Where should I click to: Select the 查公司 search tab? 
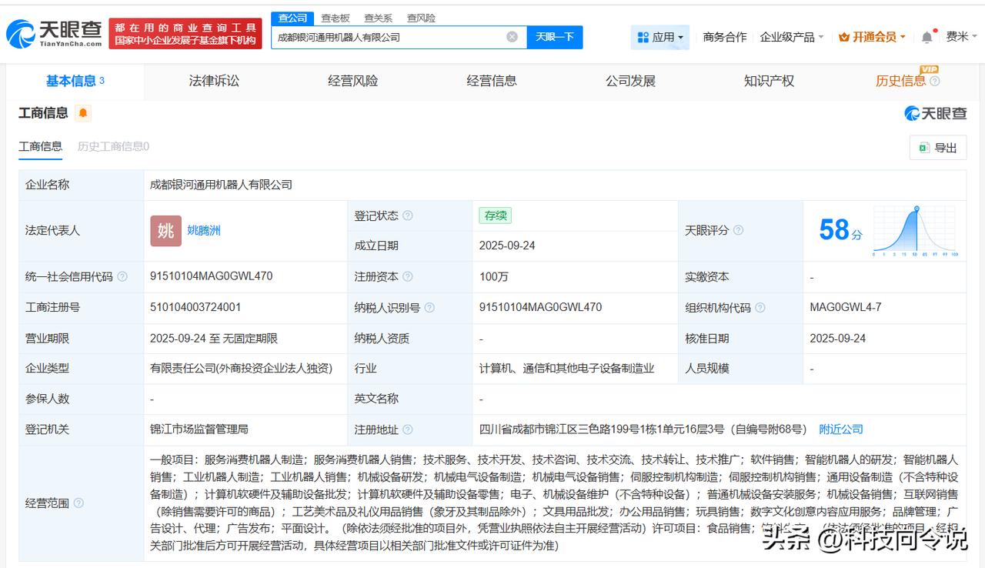pos(292,18)
